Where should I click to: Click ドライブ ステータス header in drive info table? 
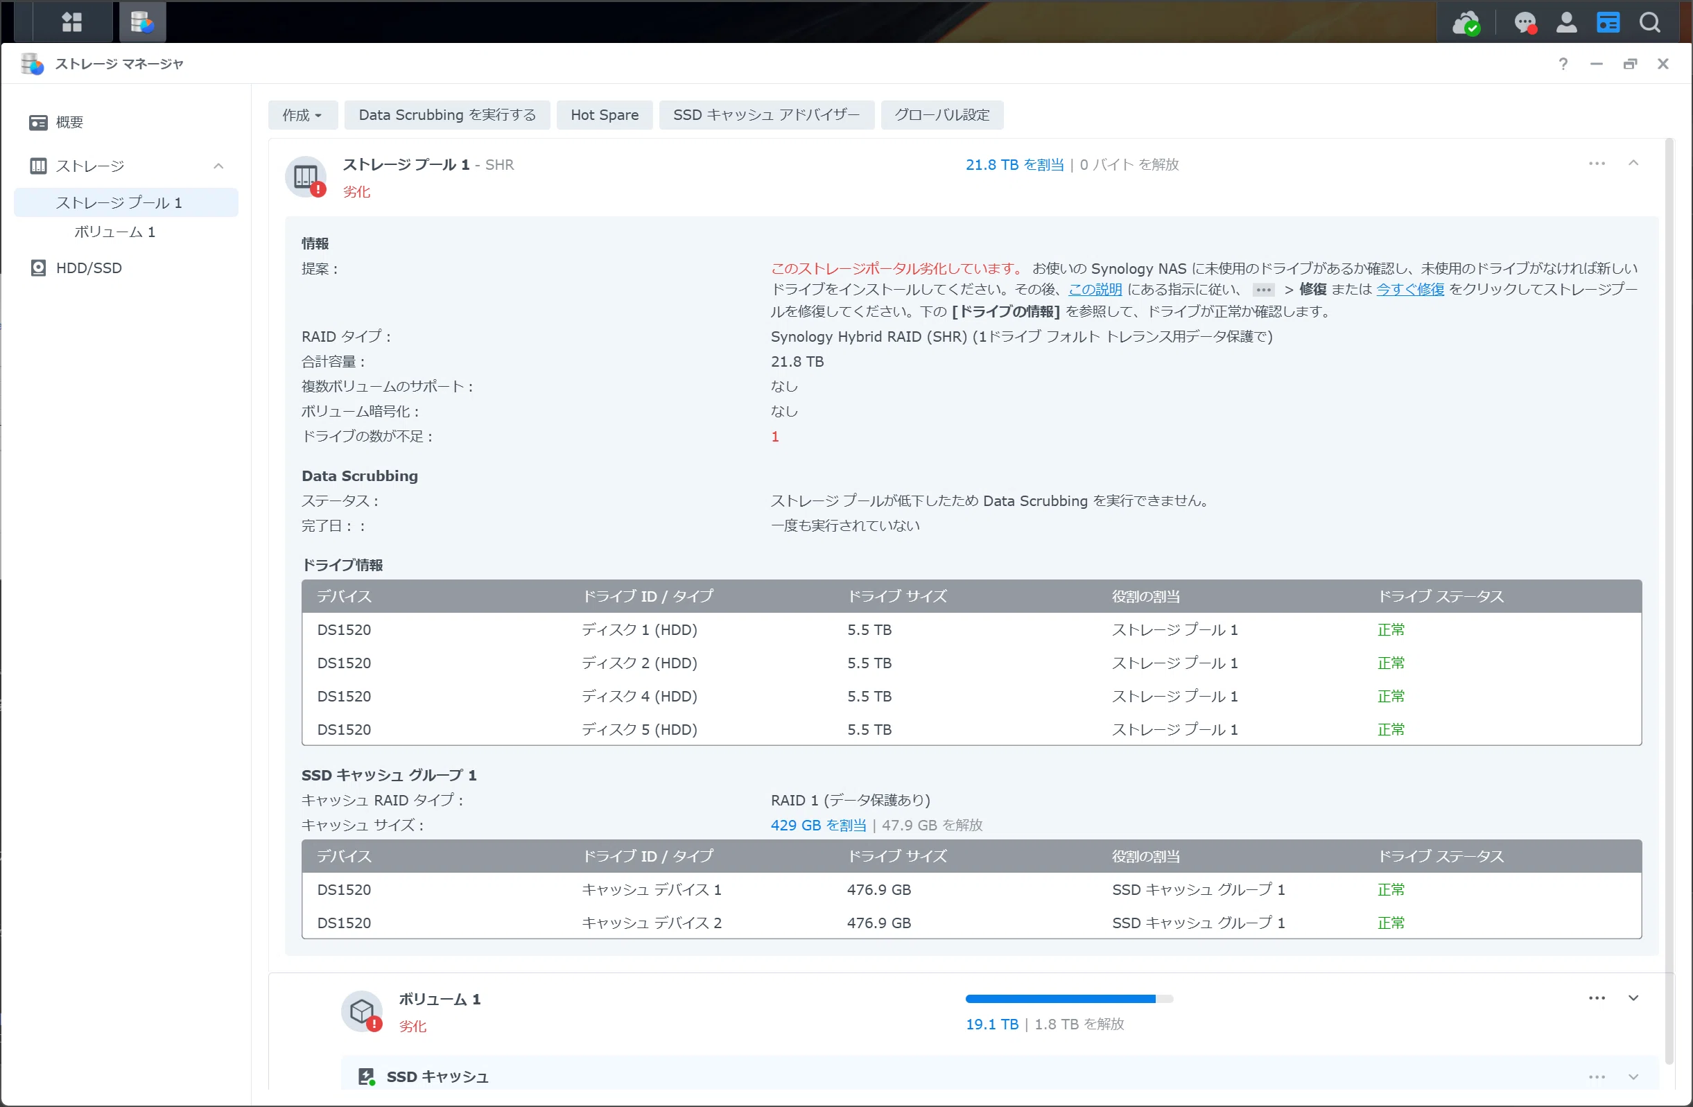(1441, 596)
